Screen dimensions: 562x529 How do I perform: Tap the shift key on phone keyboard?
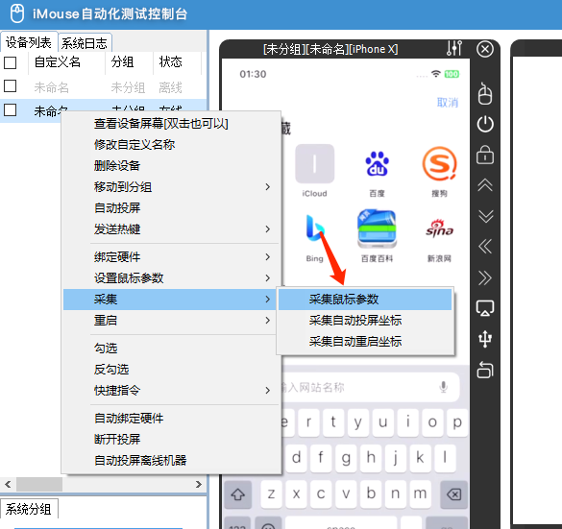[237, 494]
